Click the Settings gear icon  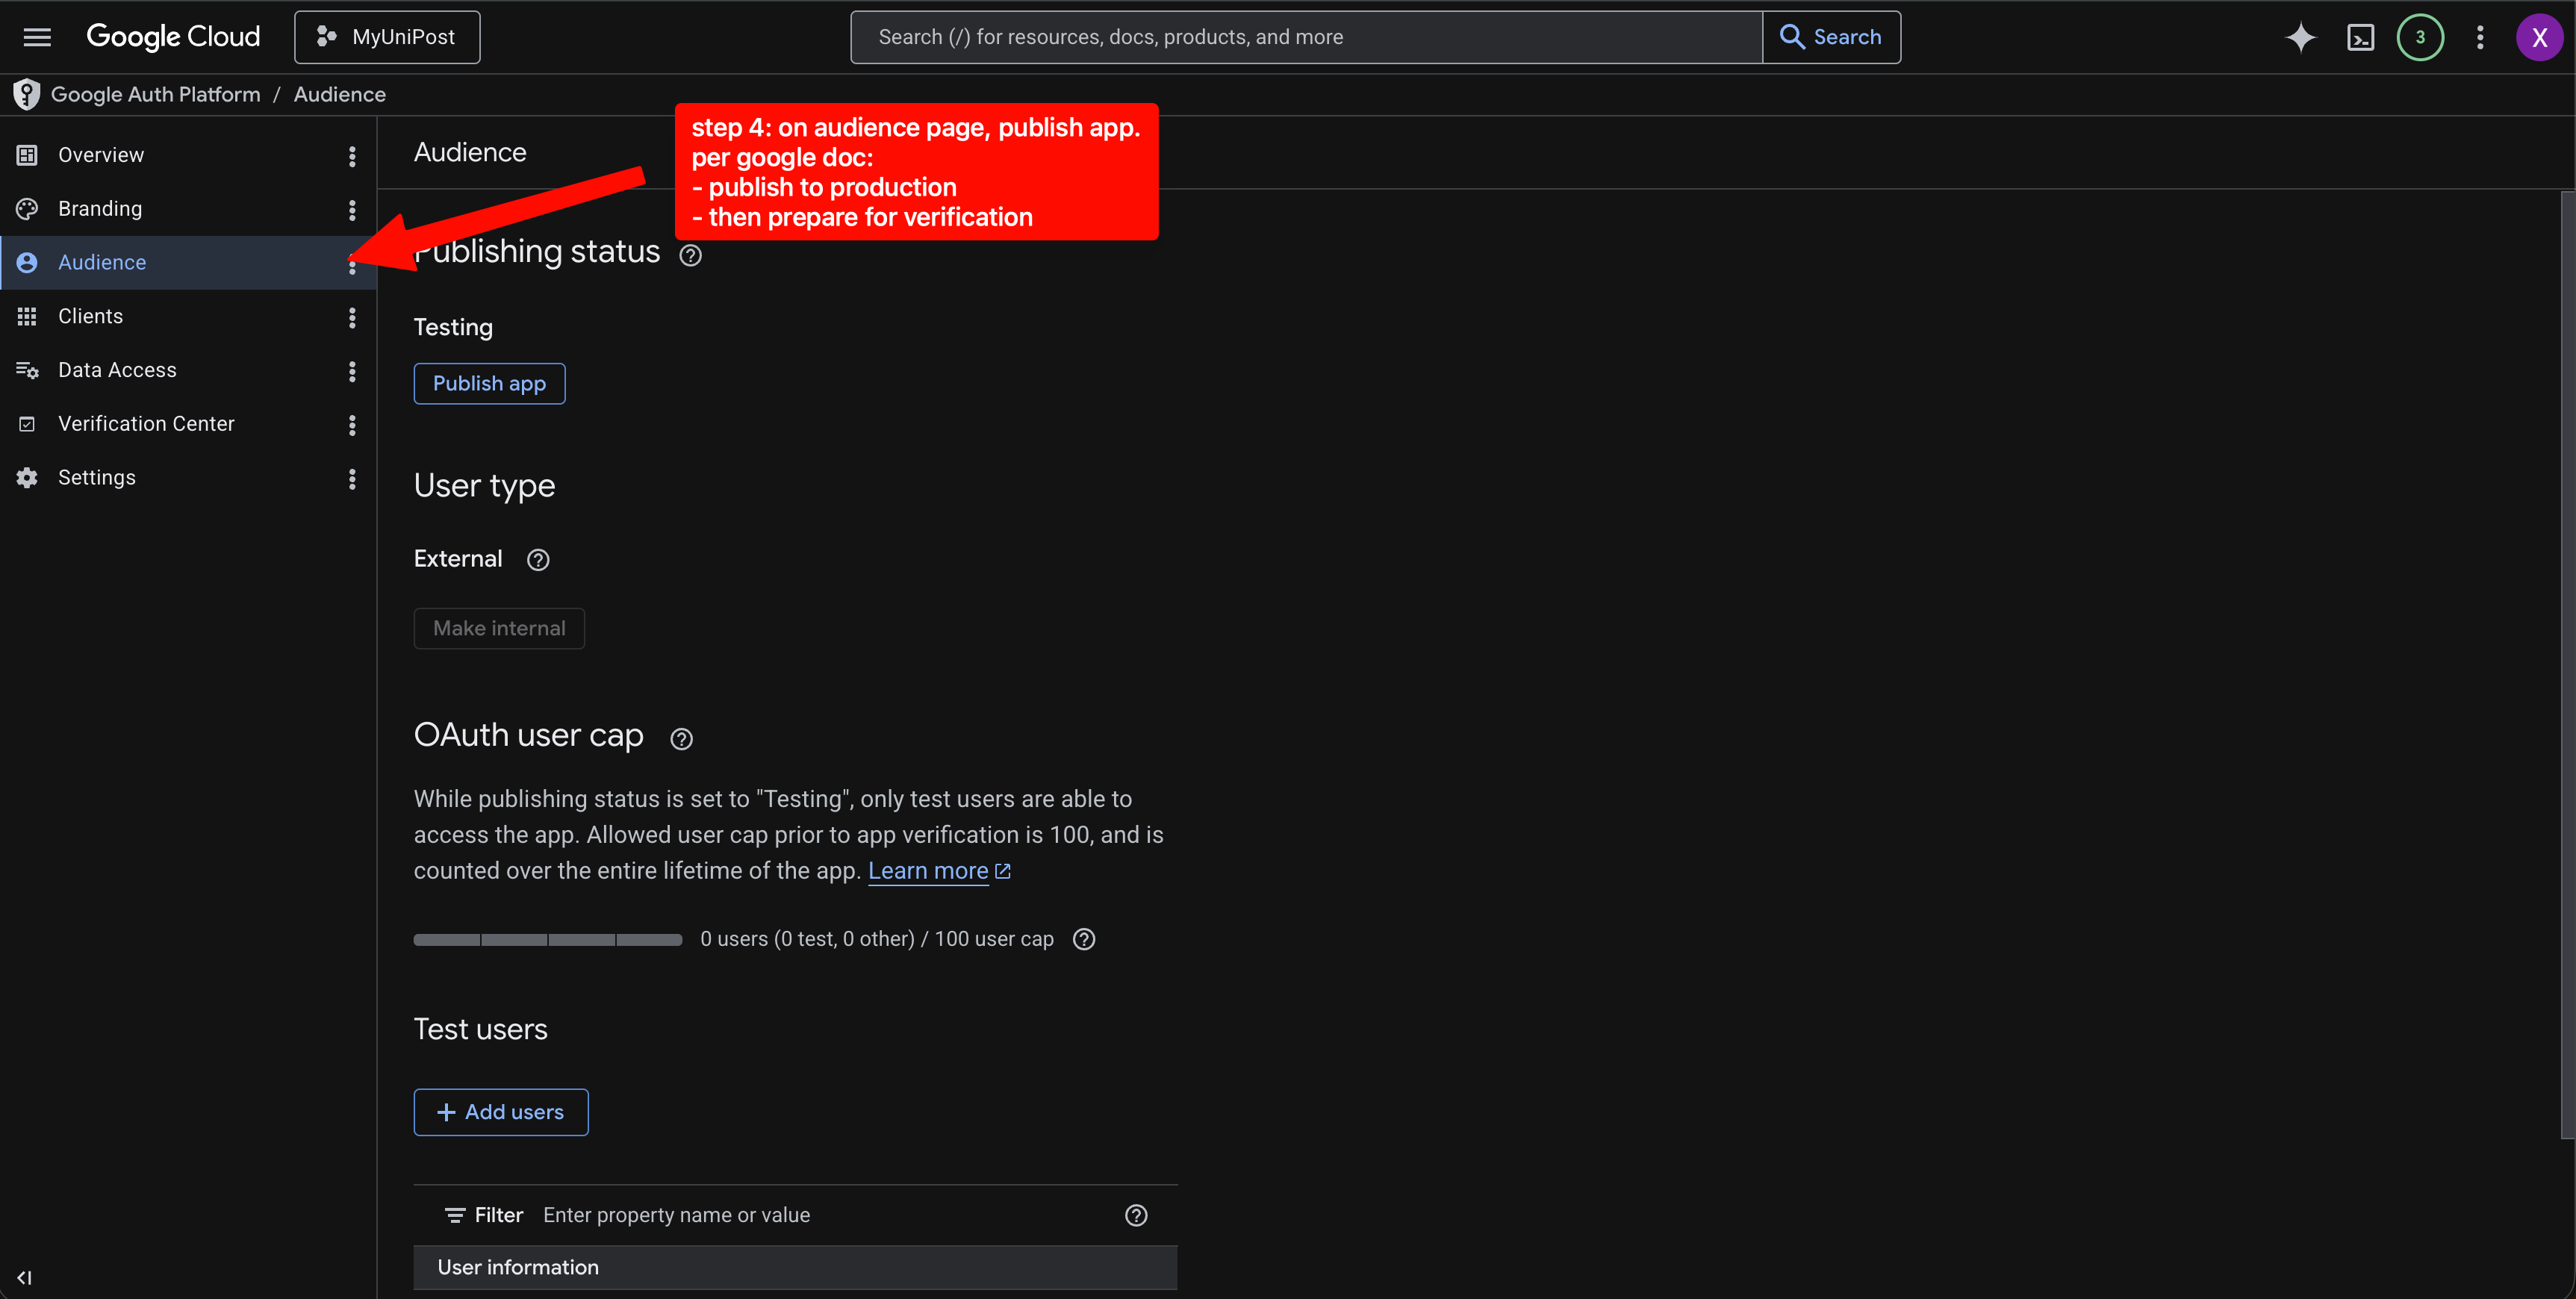[x=27, y=478]
